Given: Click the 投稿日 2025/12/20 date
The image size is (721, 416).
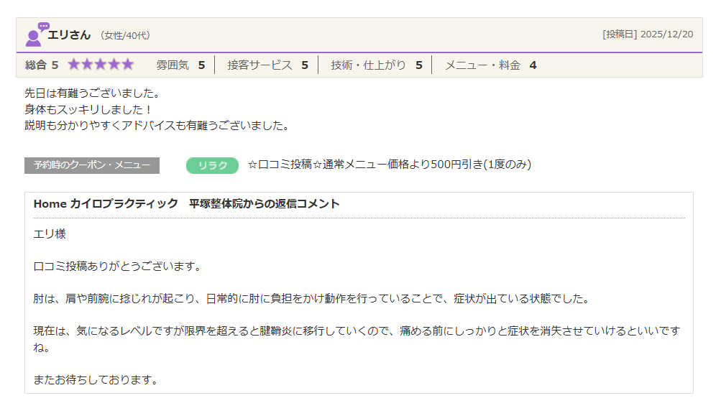Looking at the screenshot, I should [x=647, y=34].
